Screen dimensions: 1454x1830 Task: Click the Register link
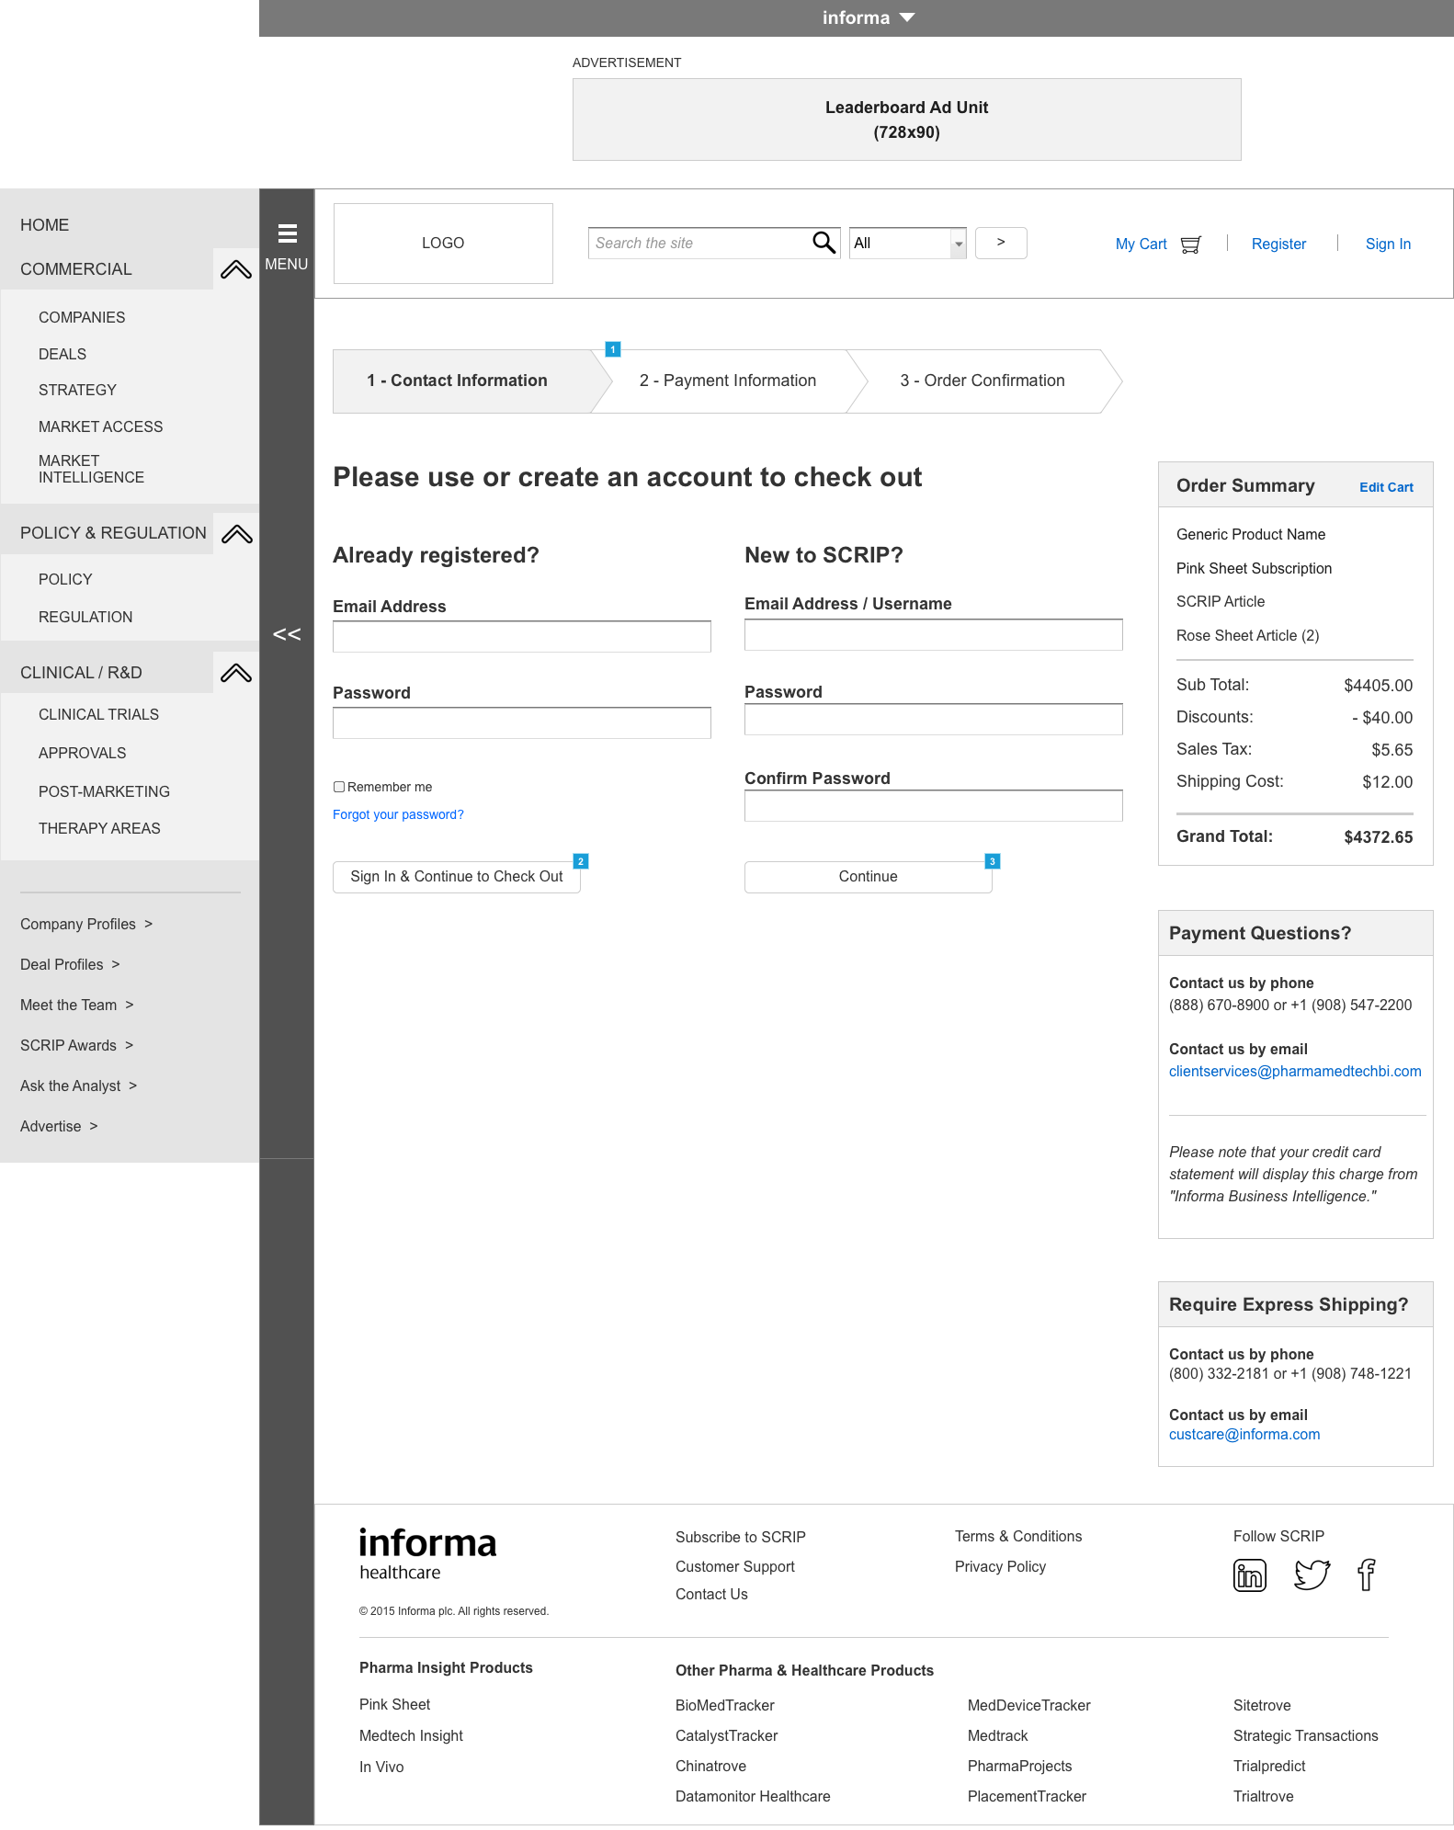tap(1278, 244)
